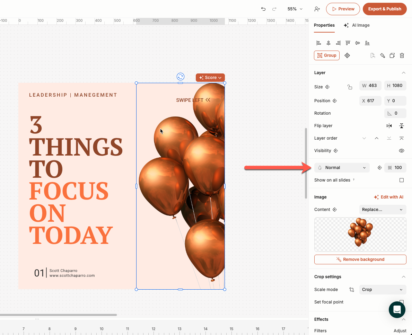Click the duplicate layer icon
412x335 pixels.
(x=392, y=55)
